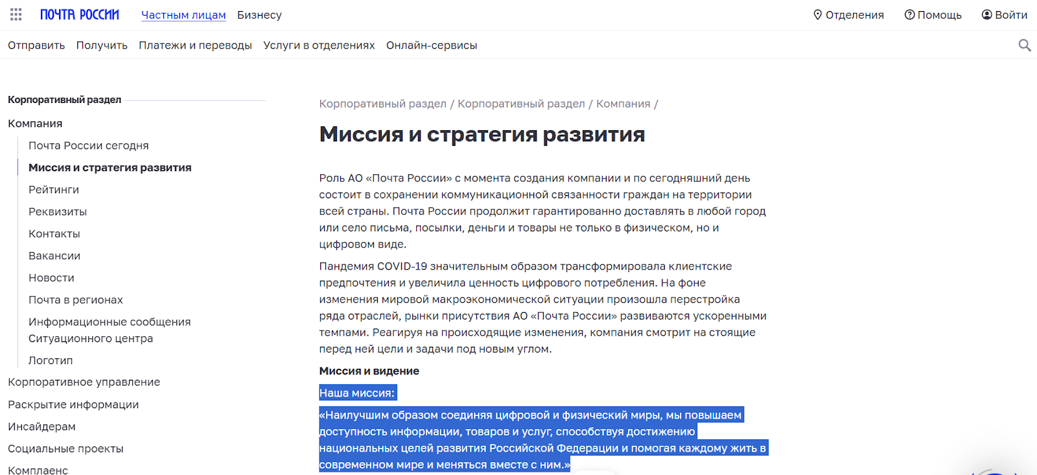
Task: Switch to the Бизнесу tab
Action: tap(259, 15)
